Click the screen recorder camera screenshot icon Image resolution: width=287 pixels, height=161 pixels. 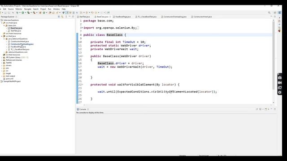[280, 78]
